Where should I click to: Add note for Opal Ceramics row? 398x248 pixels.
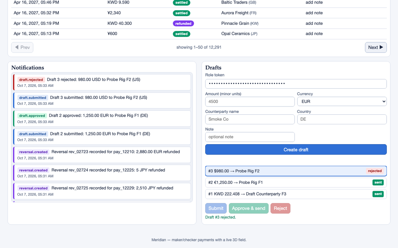[314, 34]
